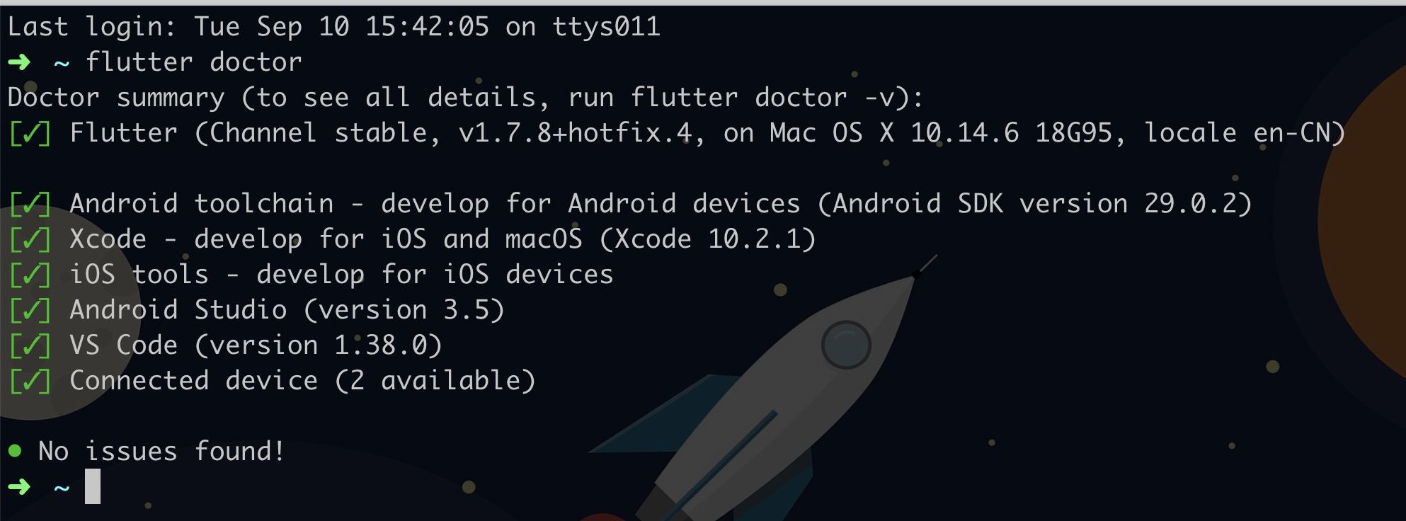The image size is (1406, 521).
Task: Click the terminal cursor block
Action: click(93, 487)
